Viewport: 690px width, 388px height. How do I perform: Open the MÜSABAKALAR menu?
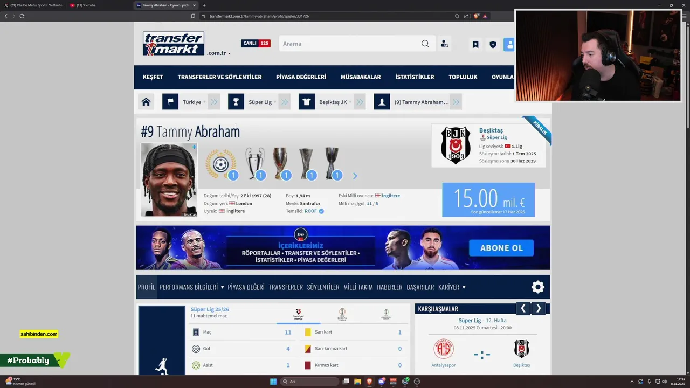[x=361, y=77]
